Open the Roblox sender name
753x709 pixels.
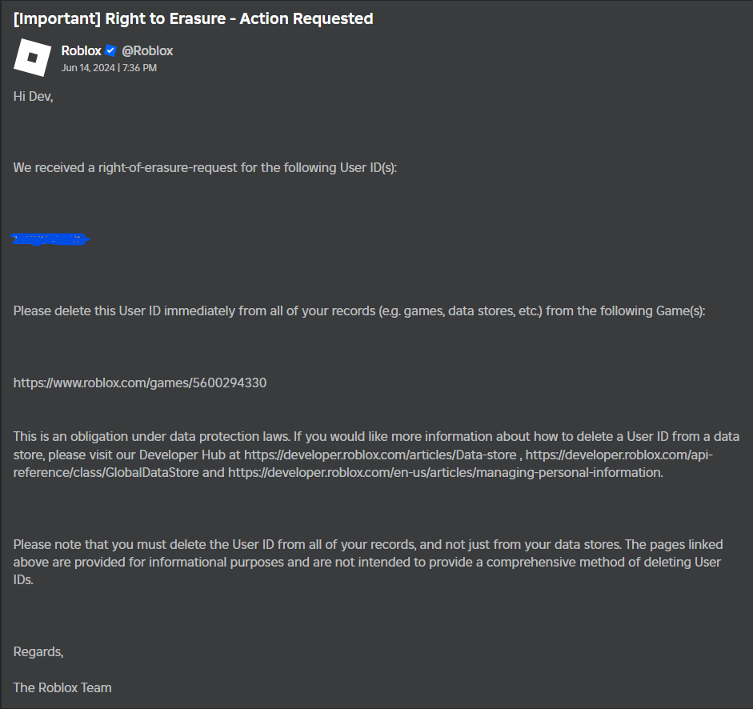click(81, 50)
